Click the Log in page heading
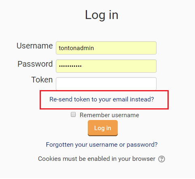 pos(102,15)
